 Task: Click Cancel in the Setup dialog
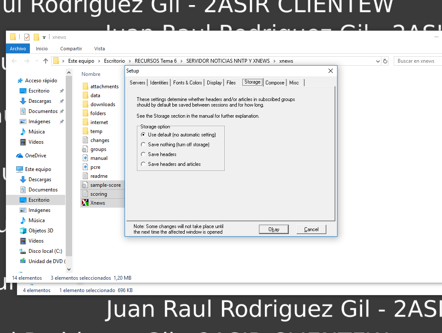(311, 229)
